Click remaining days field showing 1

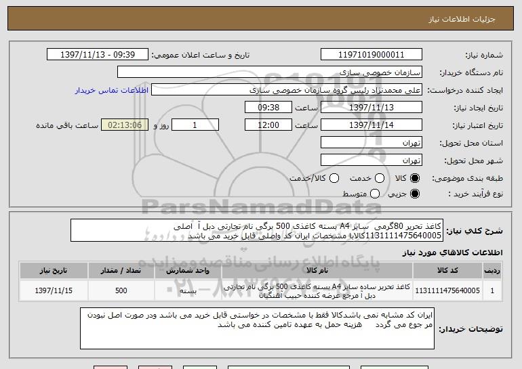pos(195,125)
